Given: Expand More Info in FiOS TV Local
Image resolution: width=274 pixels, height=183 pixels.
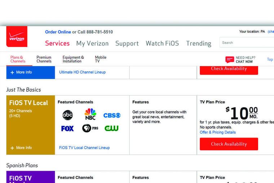Looking at the screenshot, I should click(x=21, y=148).
